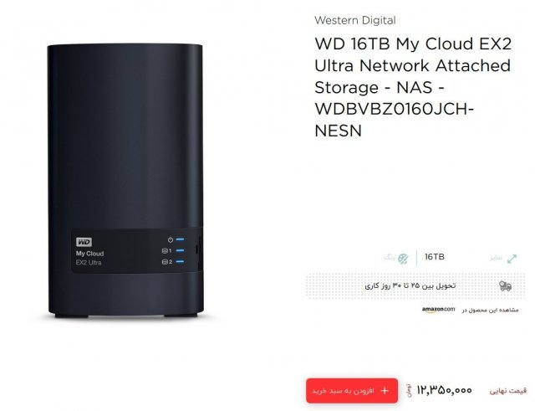Screen dimensions: 535x411
Task: Click the افزودن به سبد خرید button
Action: click(x=352, y=391)
